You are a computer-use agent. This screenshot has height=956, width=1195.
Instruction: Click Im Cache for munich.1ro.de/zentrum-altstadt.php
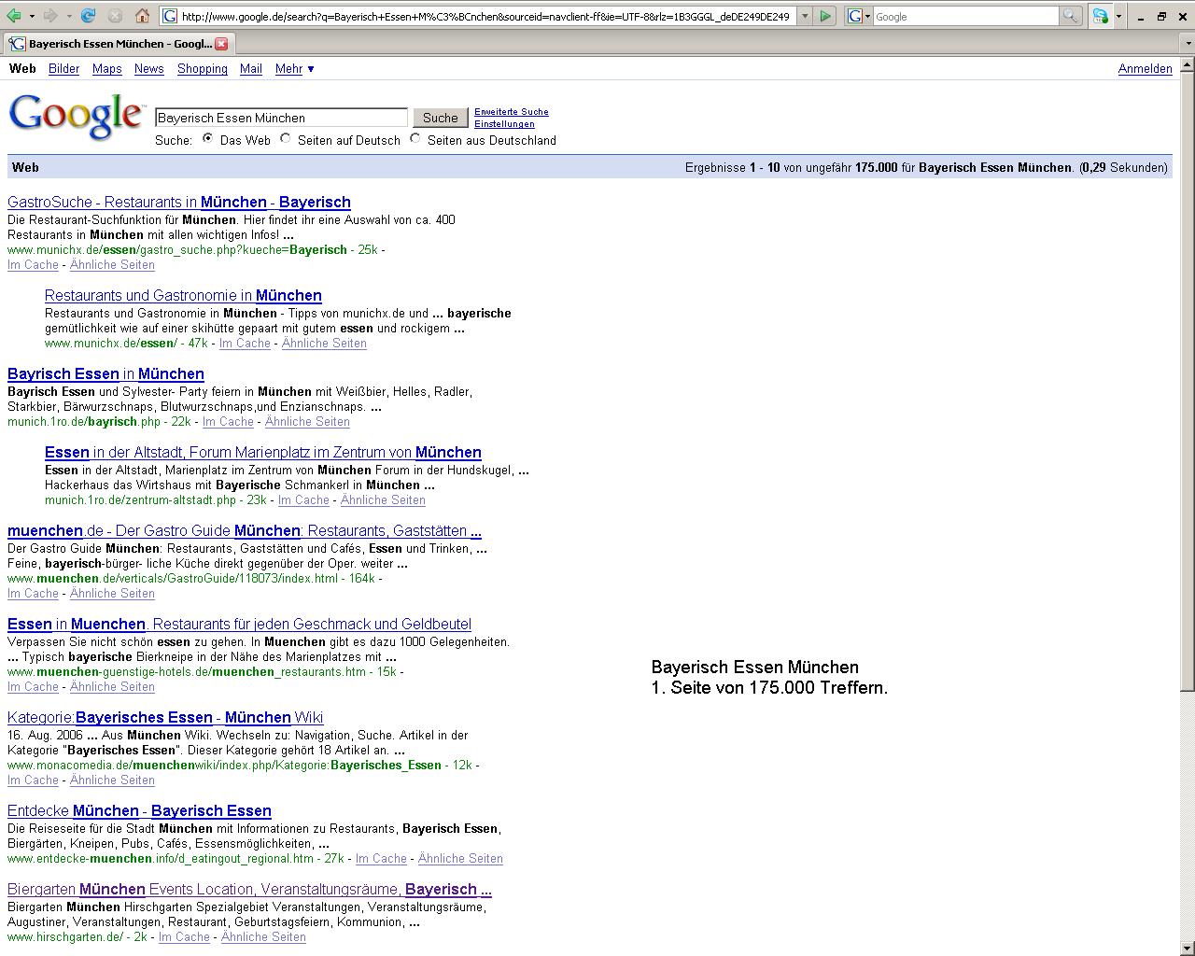coord(303,500)
